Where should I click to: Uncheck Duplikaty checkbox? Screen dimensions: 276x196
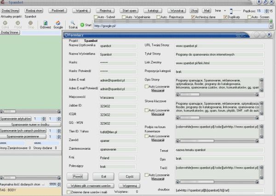point(225,17)
